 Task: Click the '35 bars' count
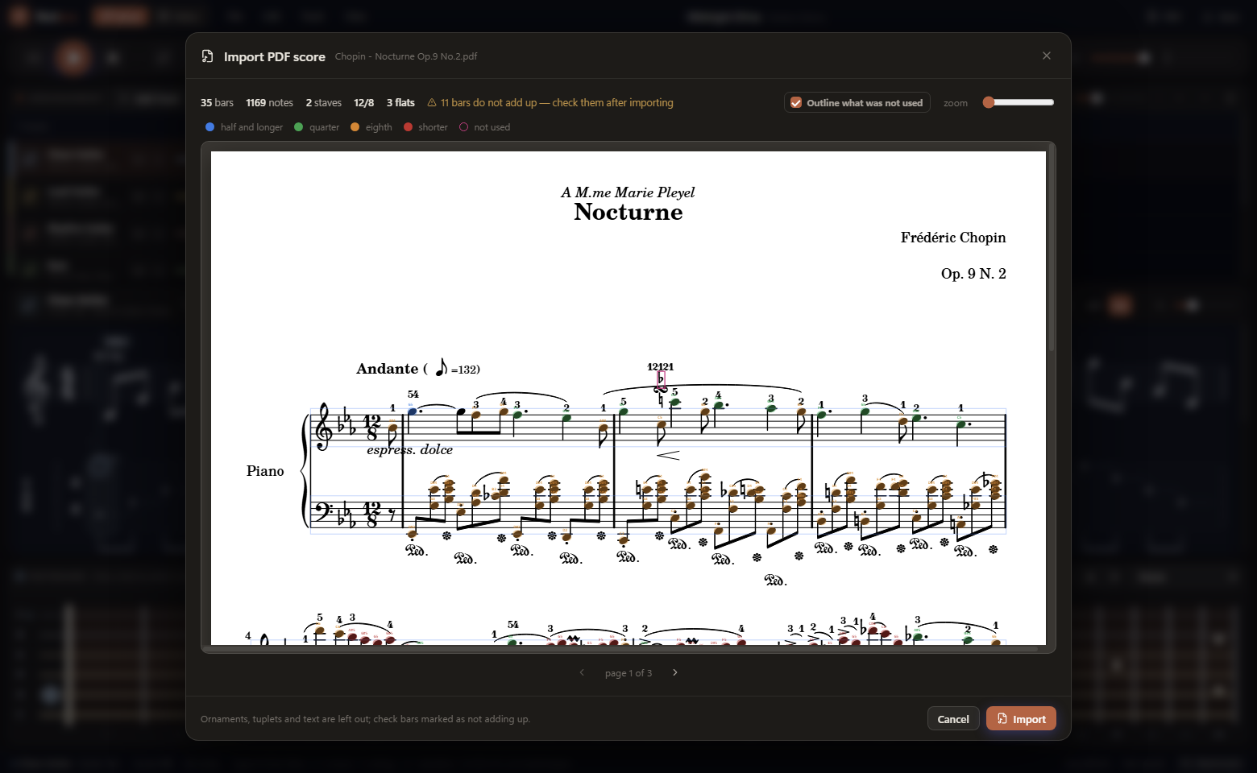click(x=217, y=103)
